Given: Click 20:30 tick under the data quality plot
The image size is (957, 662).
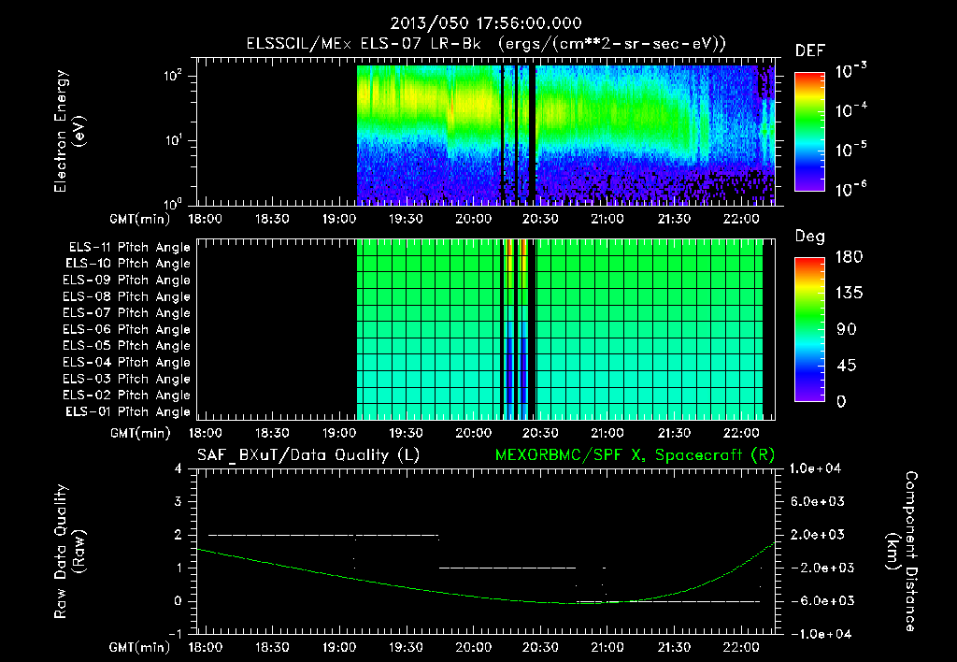Looking at the screenshot, I should coord(540,647).
